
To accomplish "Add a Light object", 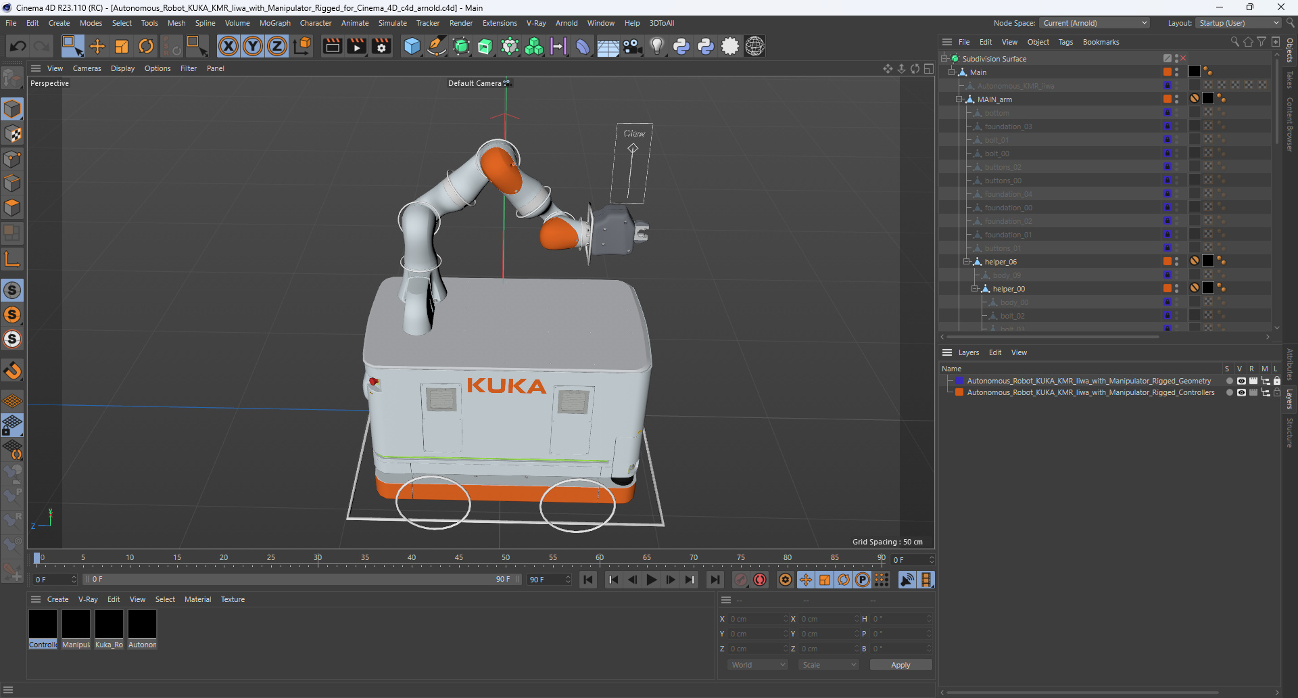I will (657, 46).
